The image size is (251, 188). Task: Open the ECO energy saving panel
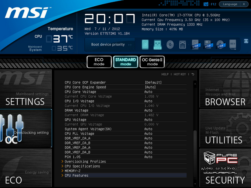click(x=26, y=168)
